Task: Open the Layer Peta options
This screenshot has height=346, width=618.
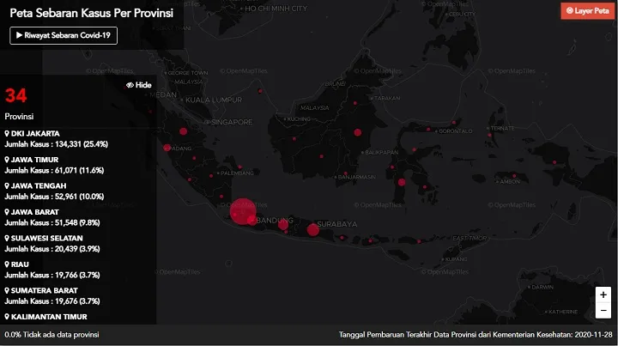Action: 588,11
